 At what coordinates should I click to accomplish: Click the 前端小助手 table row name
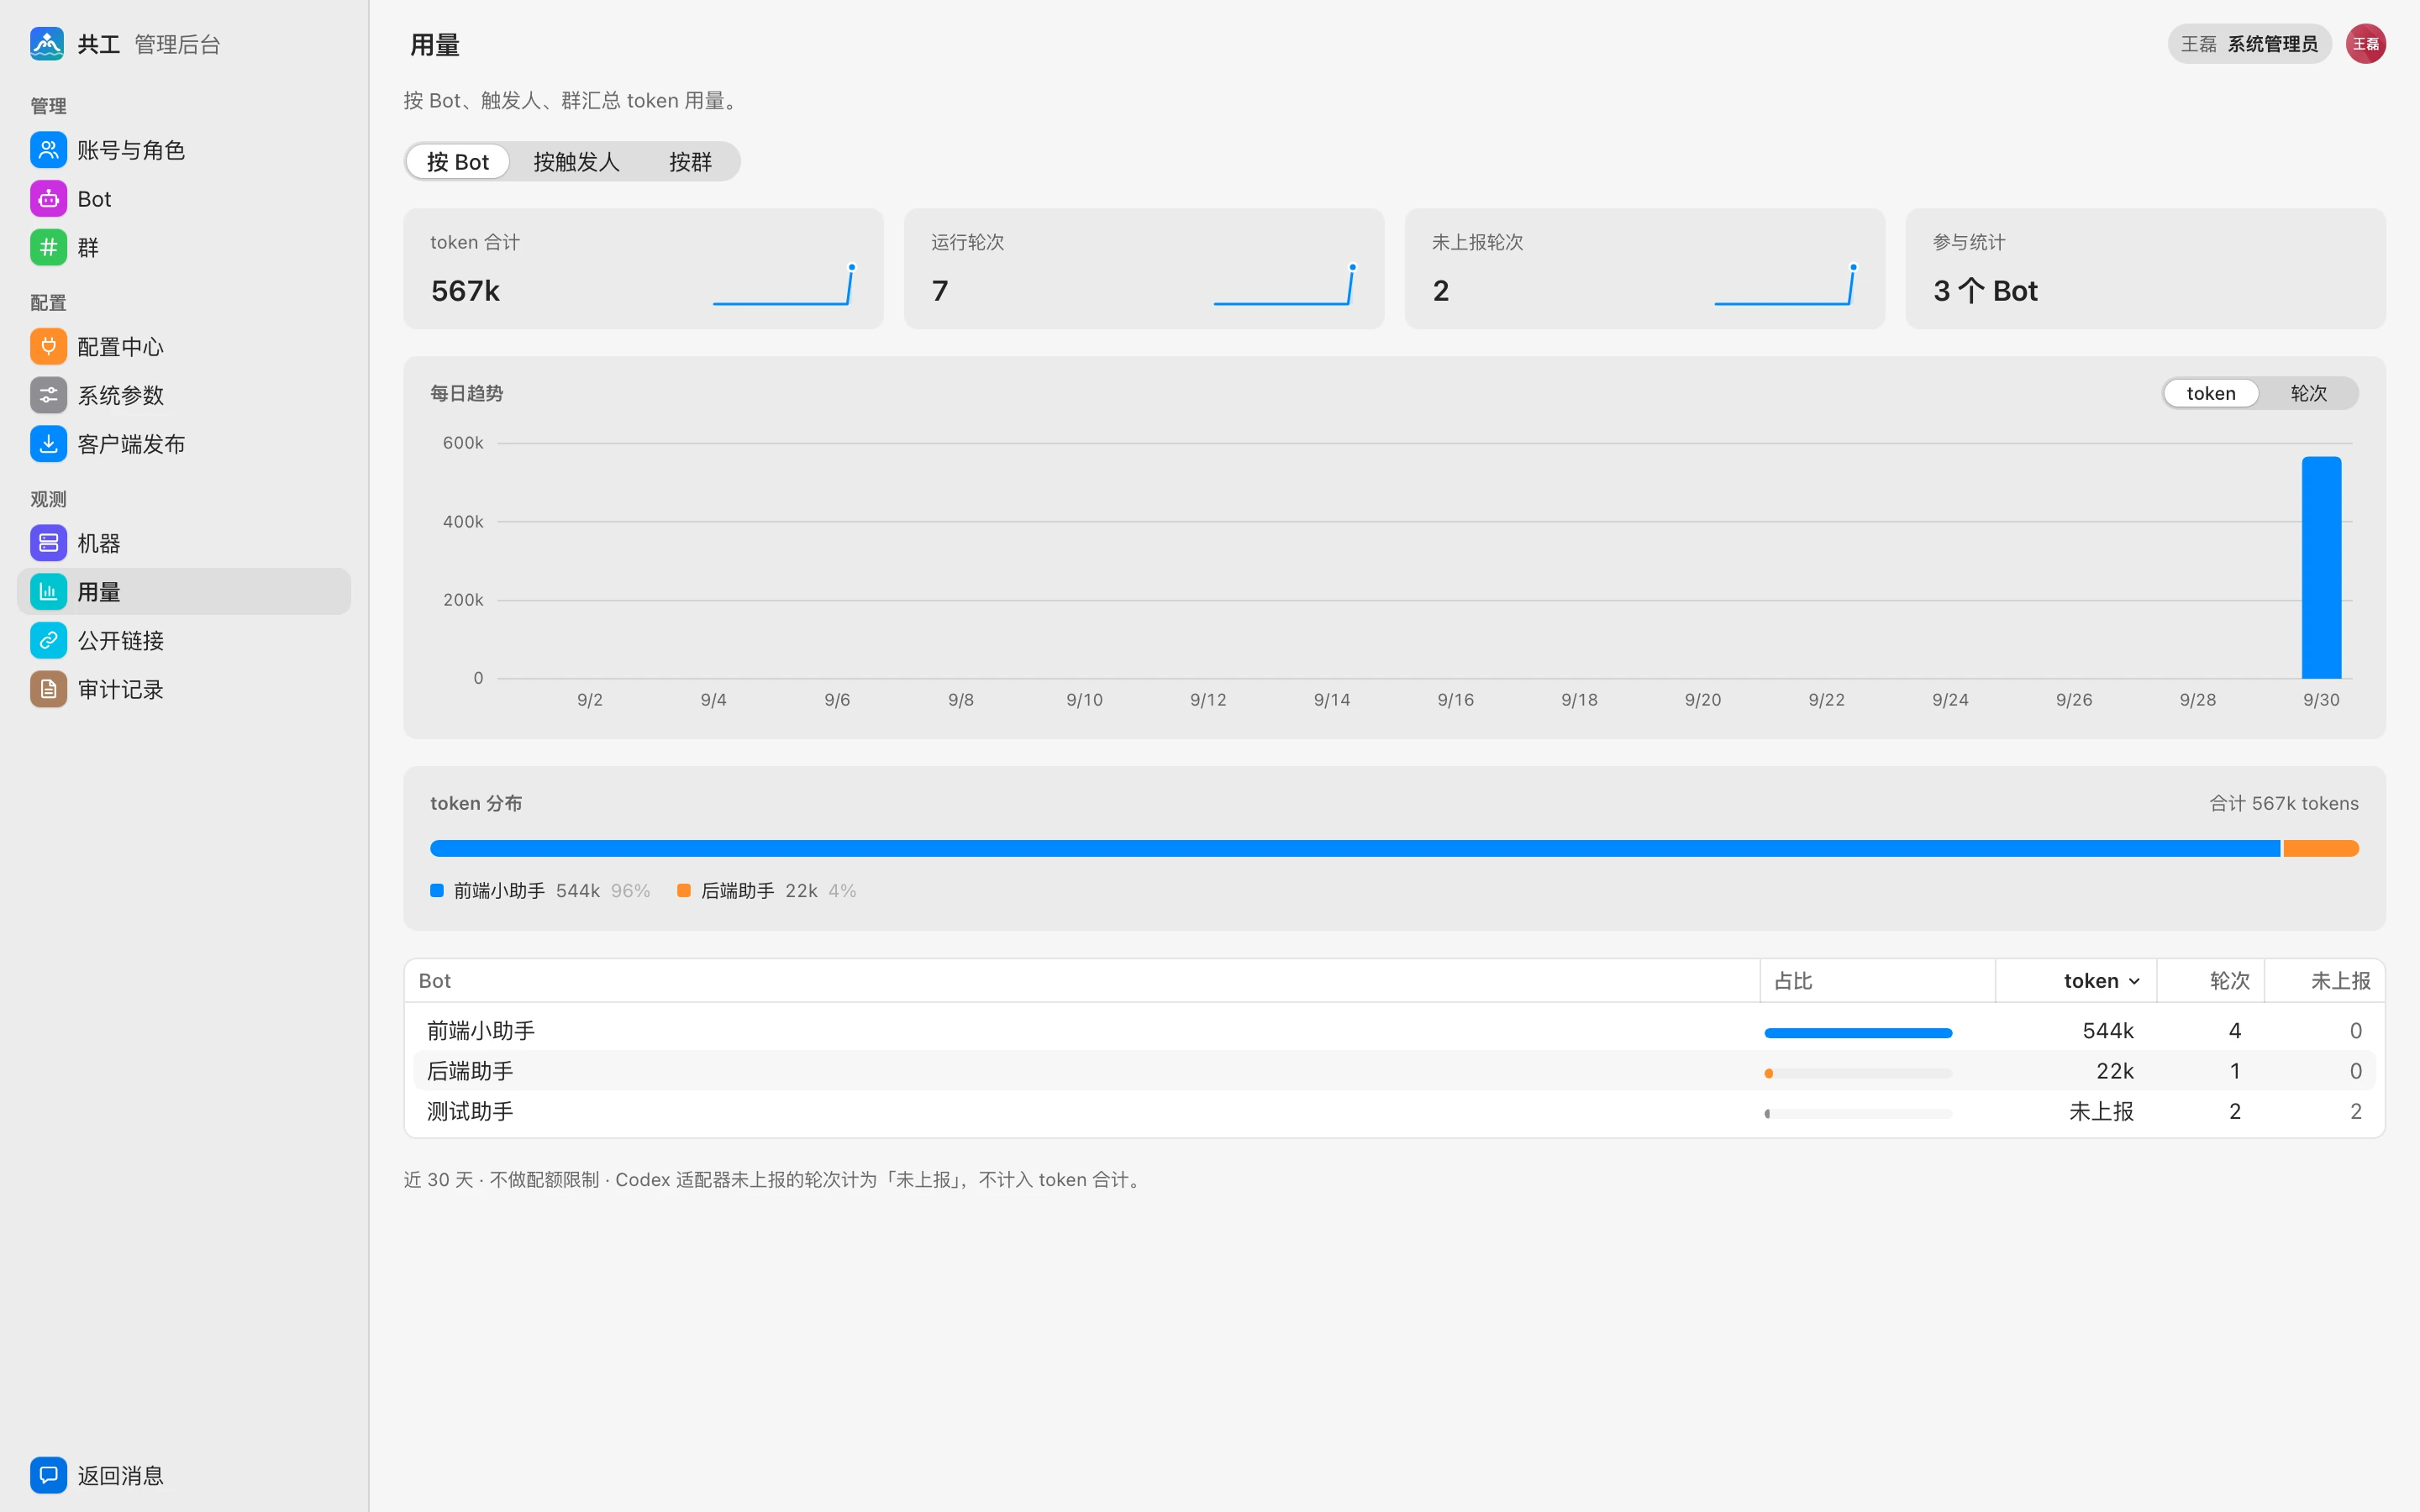481,1030
